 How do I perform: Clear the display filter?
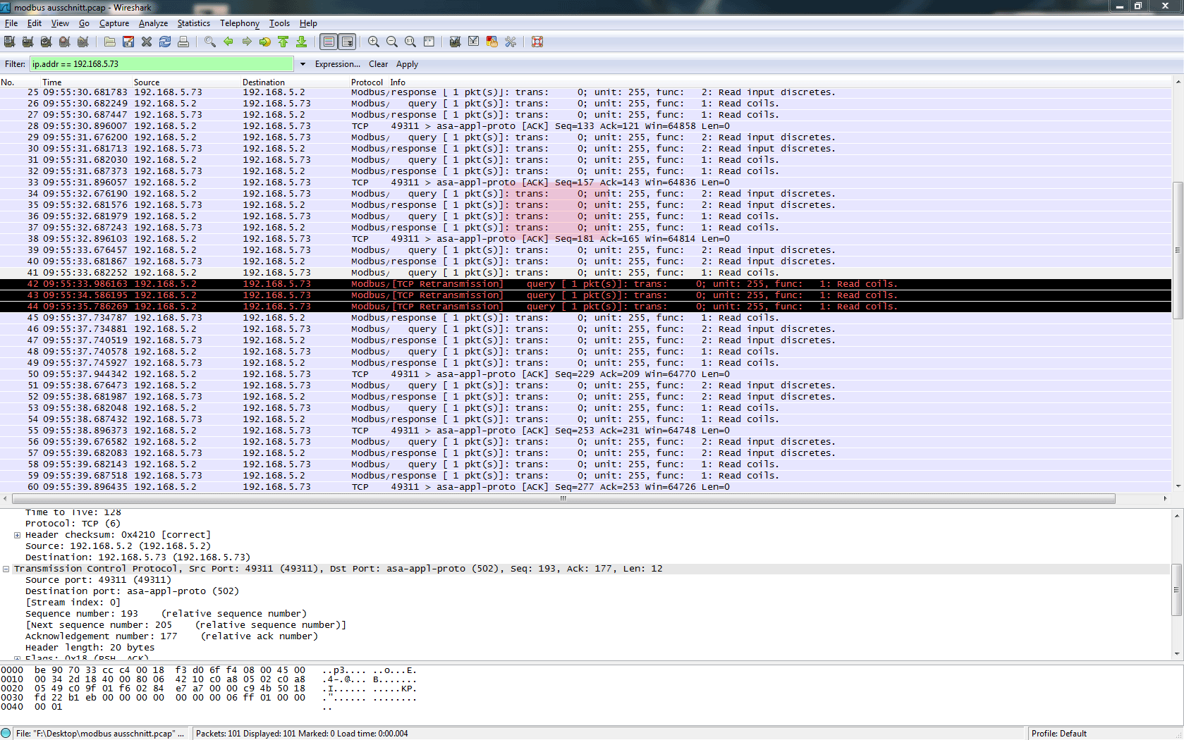[378, 64]
